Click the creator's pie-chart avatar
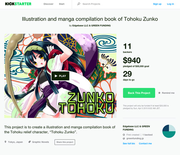Image resolution: width=180 pixels, height=155 pixels. click(x=169, y=131)
